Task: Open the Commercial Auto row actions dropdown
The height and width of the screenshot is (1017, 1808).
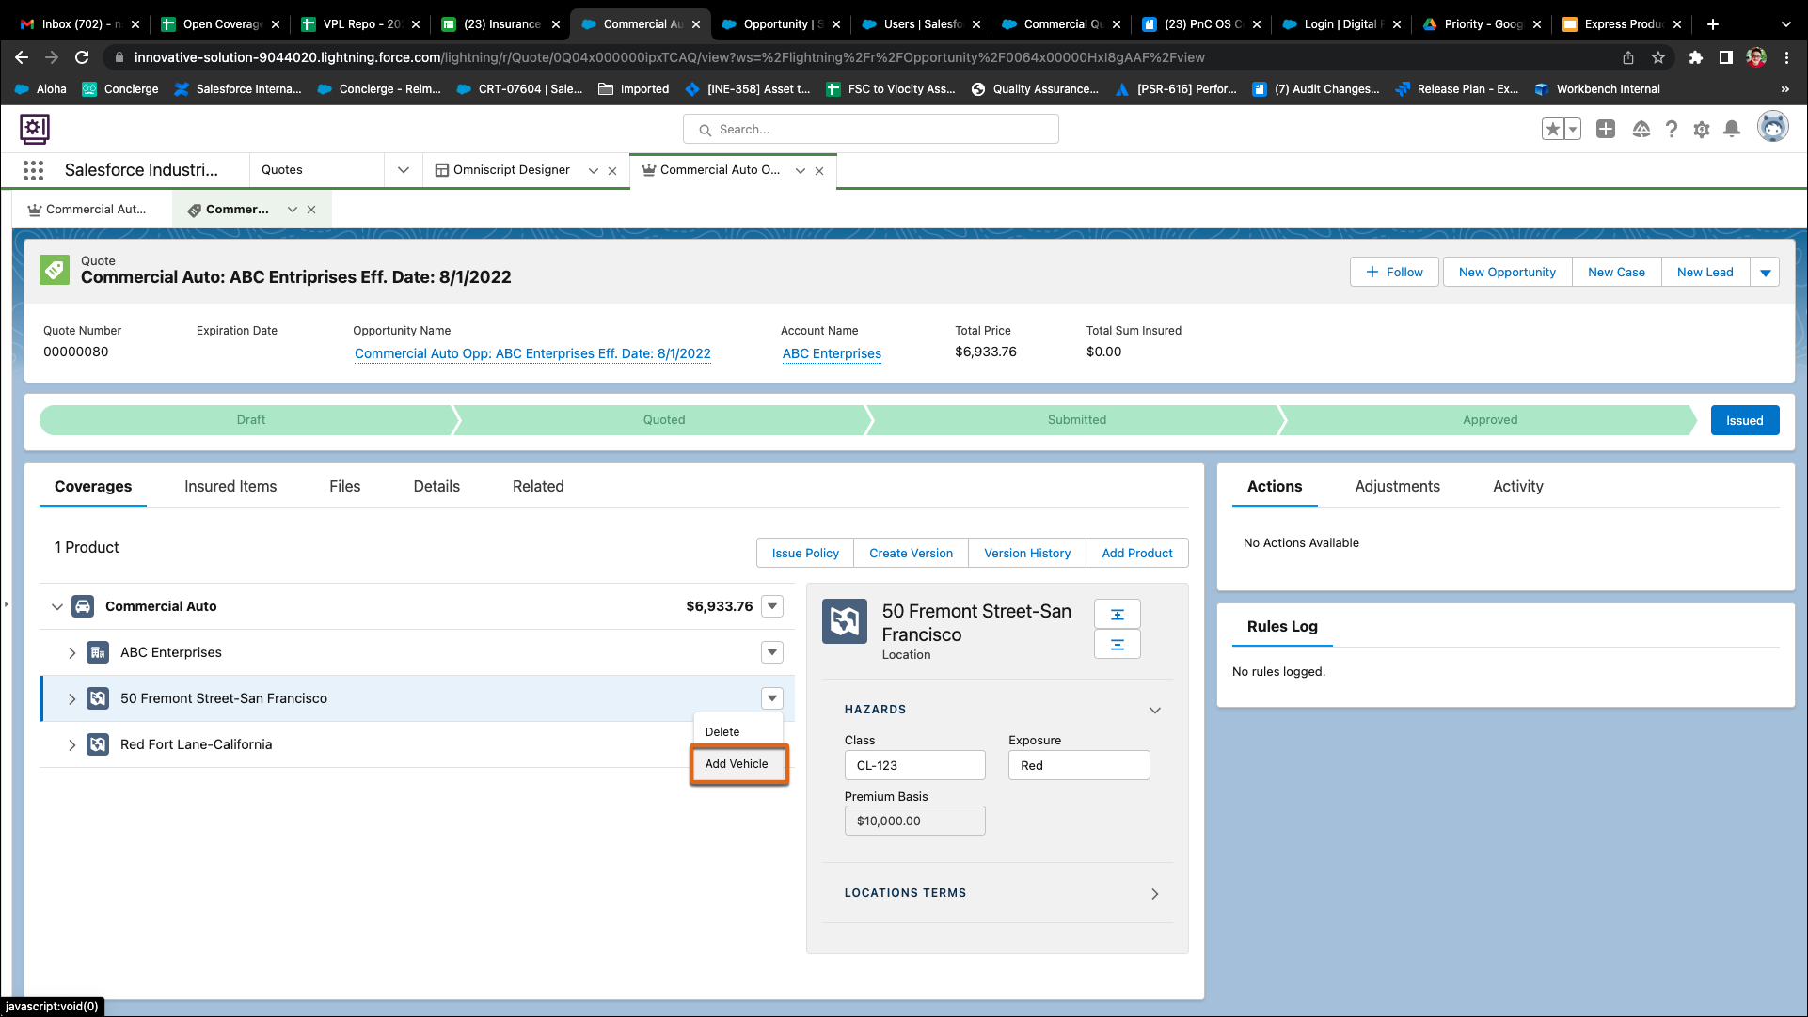Action: point(772,606)
